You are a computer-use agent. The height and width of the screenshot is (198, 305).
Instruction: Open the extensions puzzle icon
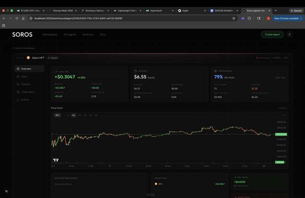click(x=249, y=18)
